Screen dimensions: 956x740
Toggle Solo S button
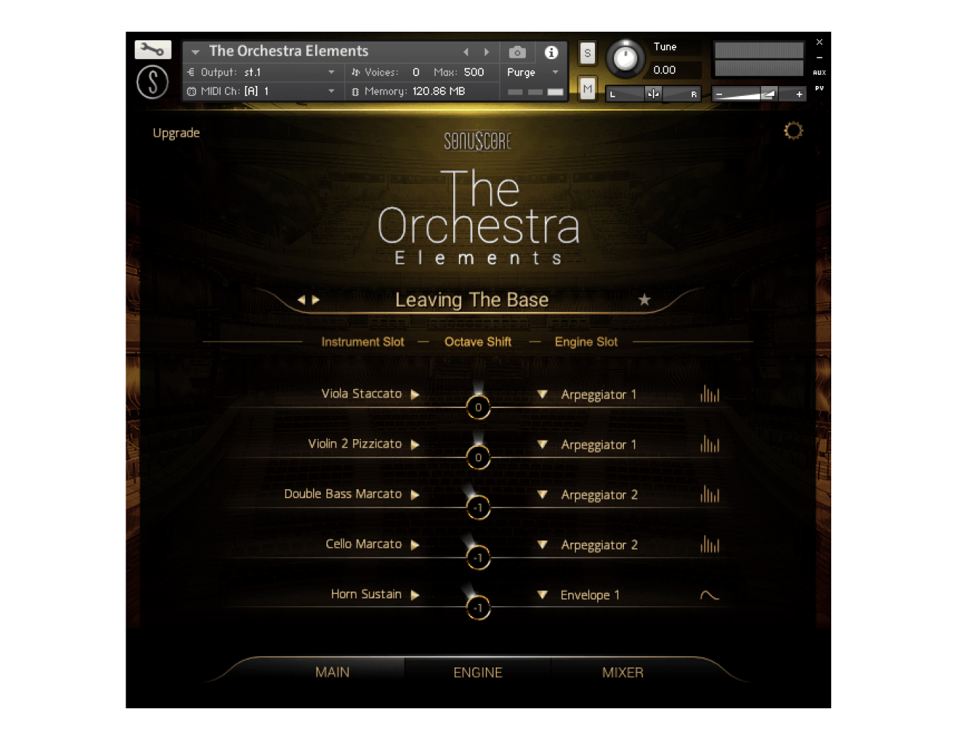click(x=587, y=53)
